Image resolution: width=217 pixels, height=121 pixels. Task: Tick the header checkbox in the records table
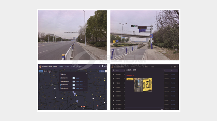tap(113, 70)
